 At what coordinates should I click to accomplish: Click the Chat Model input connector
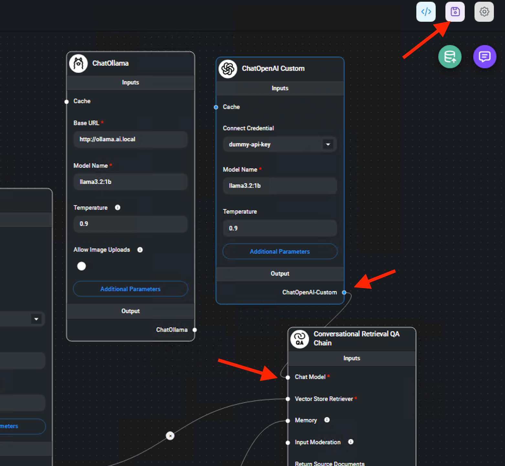pyautogui.click(x=288, y=377)
